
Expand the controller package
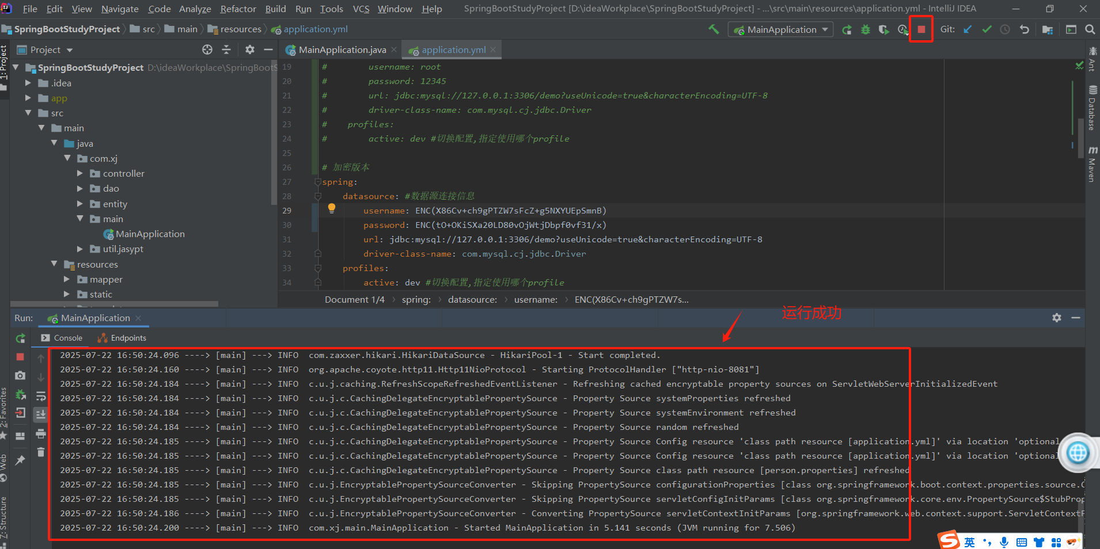pos(80,173)
